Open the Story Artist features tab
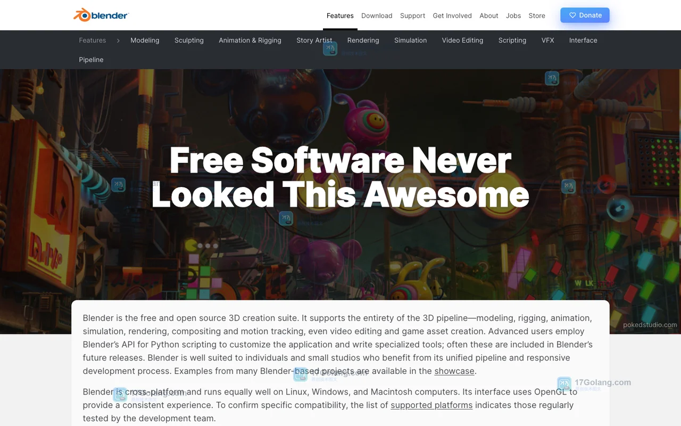681x426 pixels. (x=314, y=40)
